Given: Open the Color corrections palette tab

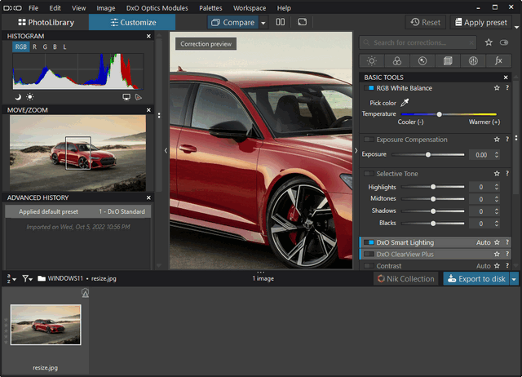Looking at the screenshot, I should coord(396,60).
